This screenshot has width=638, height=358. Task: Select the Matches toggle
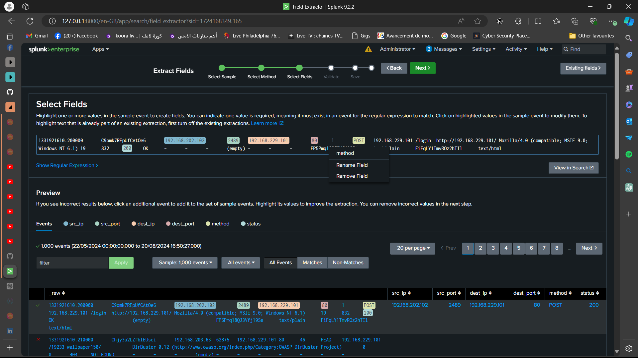click(x=312, y=263)
